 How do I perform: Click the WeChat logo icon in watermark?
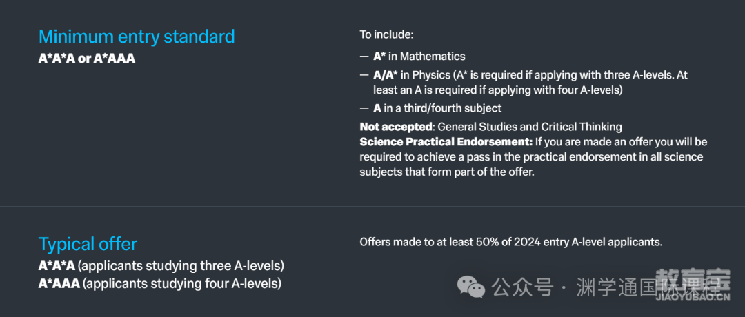coord(471,287)
